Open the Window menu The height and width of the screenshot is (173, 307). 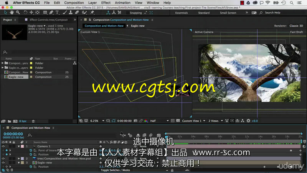[x=153, y=3]
